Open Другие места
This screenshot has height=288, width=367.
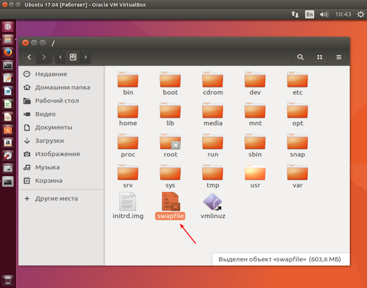click(x=61, y=199)
